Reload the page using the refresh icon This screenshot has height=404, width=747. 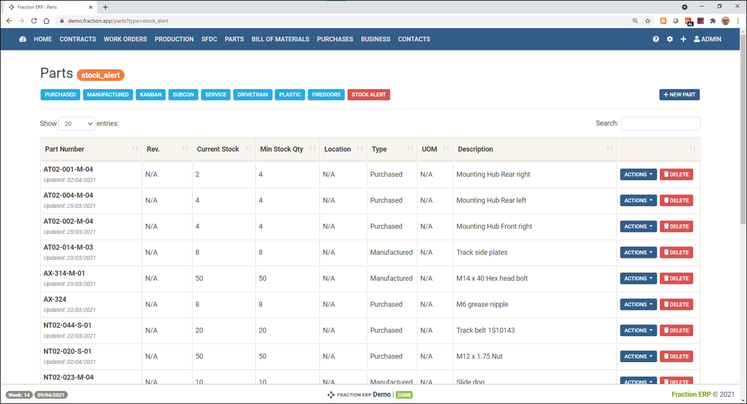(x=34, y=21)
